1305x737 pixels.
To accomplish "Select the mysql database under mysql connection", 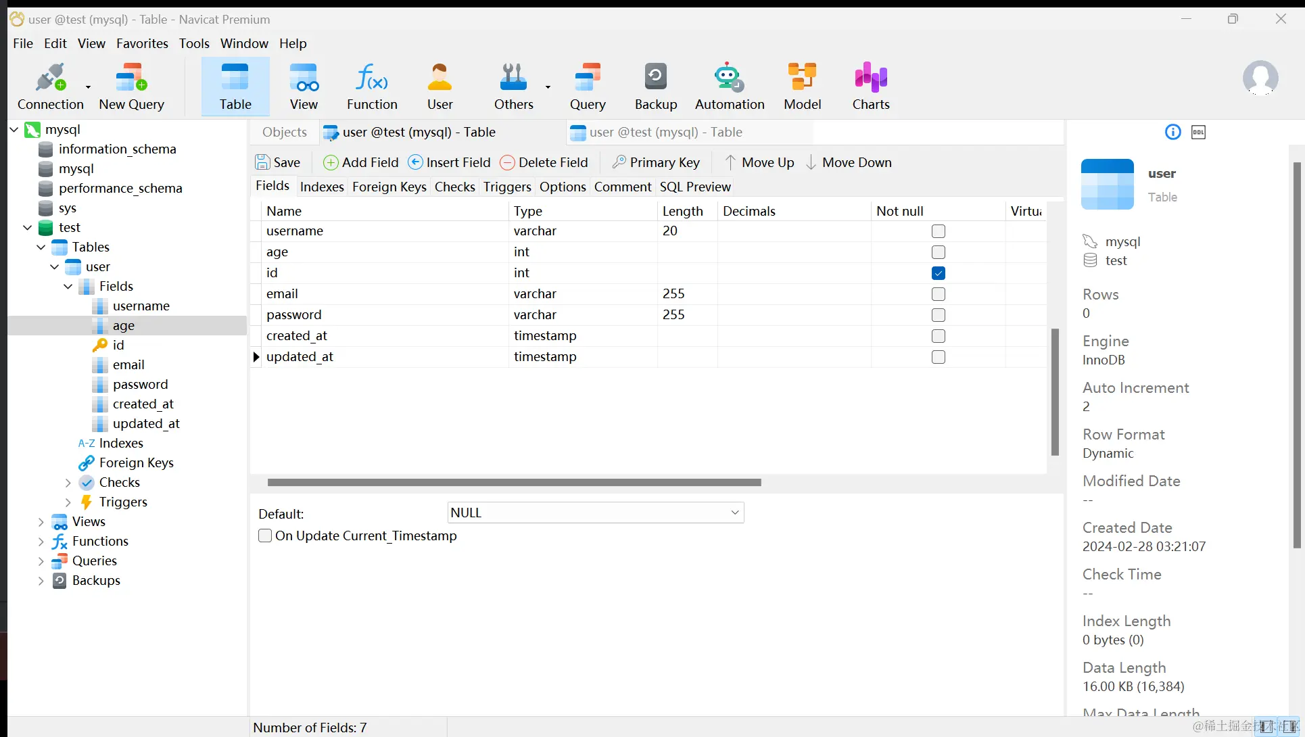I will coord(76,168).
